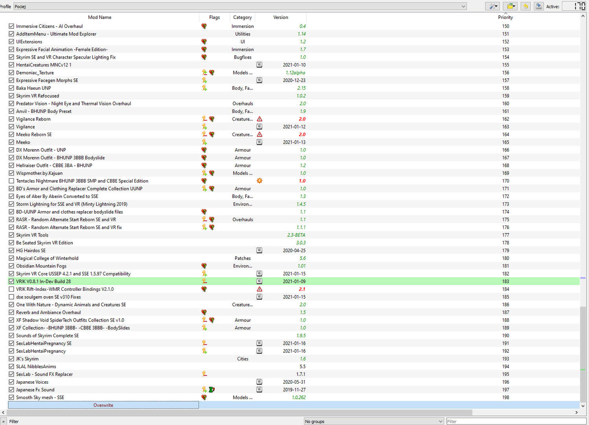This screenshot has width=589, height=425.
Task: Click conflict flag on Skyrim VR Core USSEP row
Action: [x=204, y=273]
